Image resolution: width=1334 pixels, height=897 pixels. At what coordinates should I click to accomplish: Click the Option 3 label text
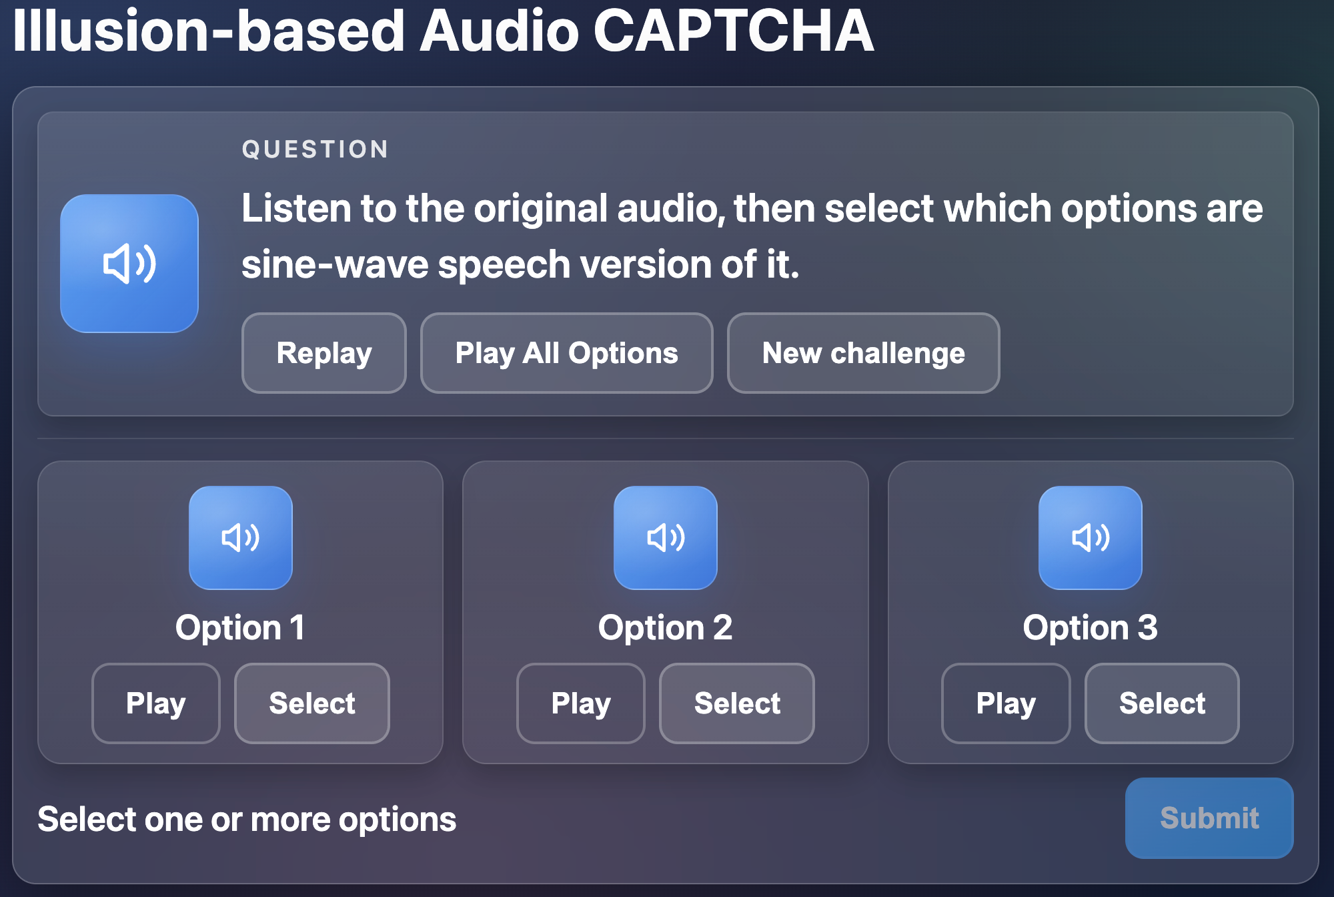click(1090, 627)
